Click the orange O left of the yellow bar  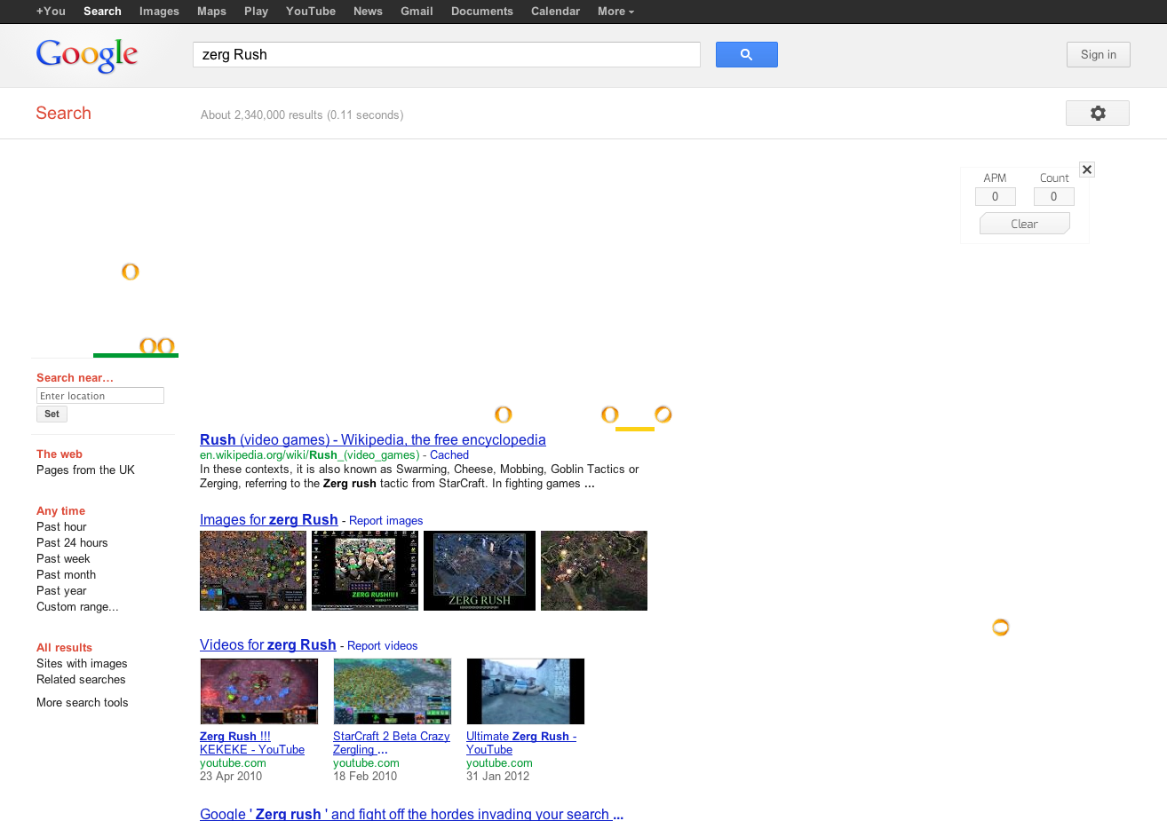coord(609,414)
